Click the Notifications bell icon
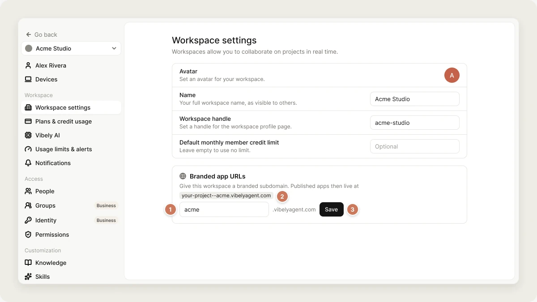Screen dimensions: 537x302 pyautogui.click(x=28, y=163)
